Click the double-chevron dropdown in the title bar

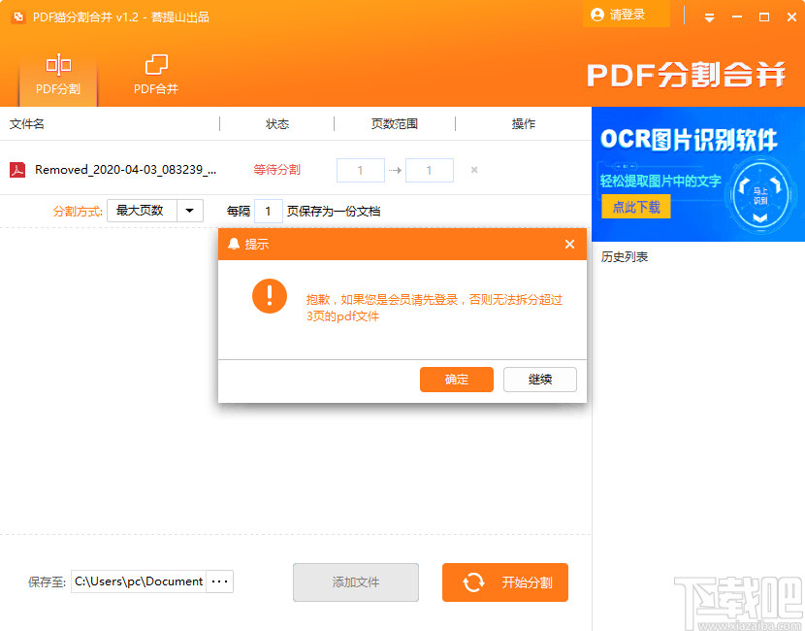click(x=709, y=16)
